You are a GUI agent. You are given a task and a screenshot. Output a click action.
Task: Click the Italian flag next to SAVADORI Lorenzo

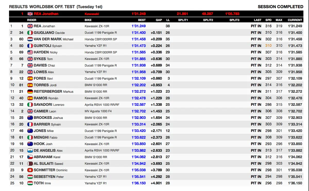(x=30, y=104)
